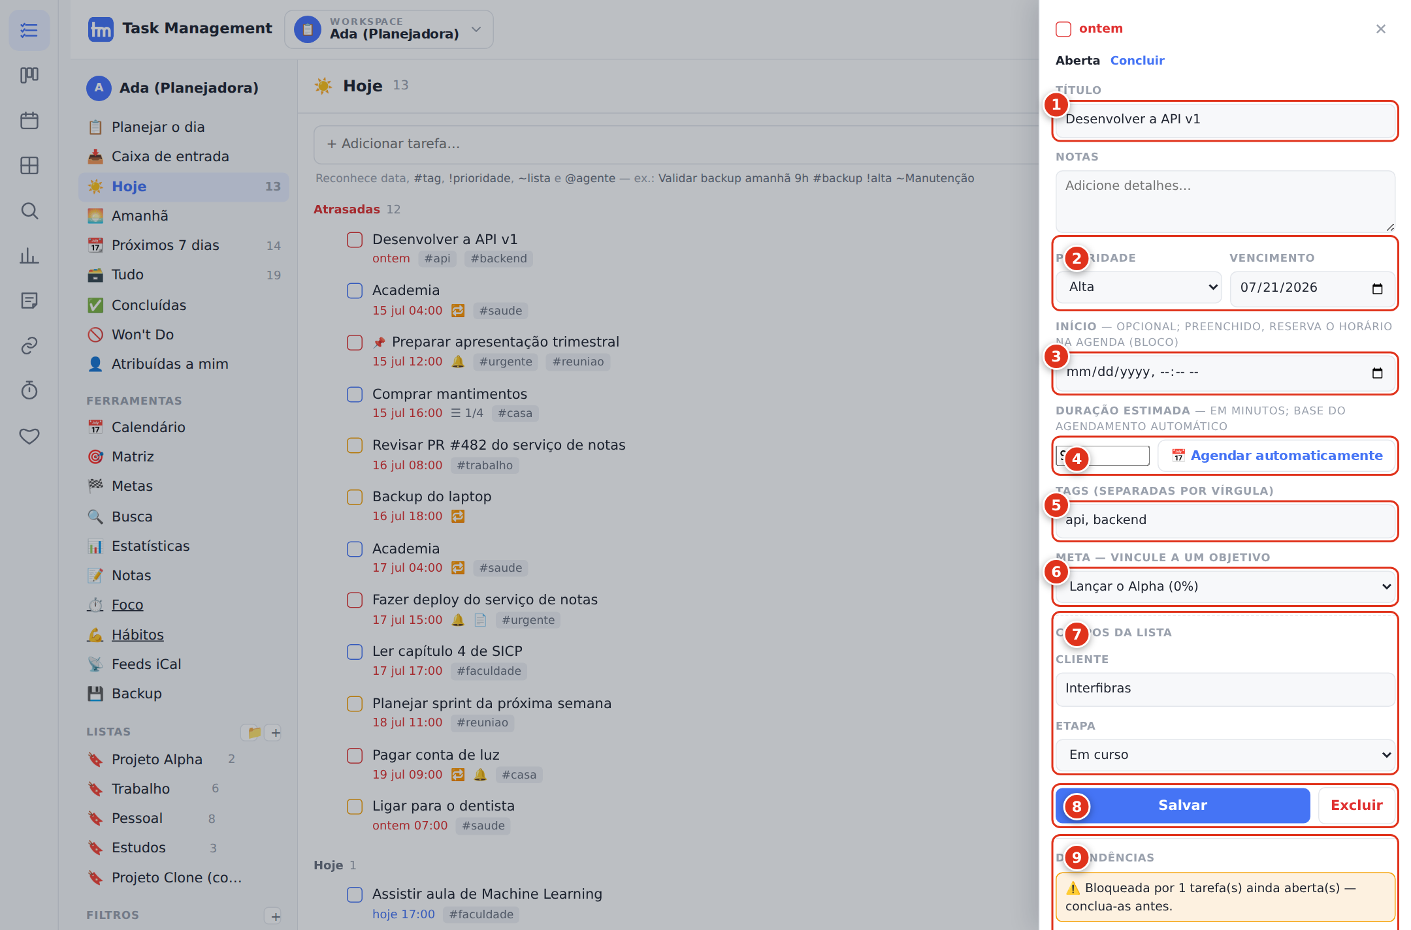This screenshot has height=930, width=1411.
Task: Click the Task Management app logo
Action: (x=101, y=29)
